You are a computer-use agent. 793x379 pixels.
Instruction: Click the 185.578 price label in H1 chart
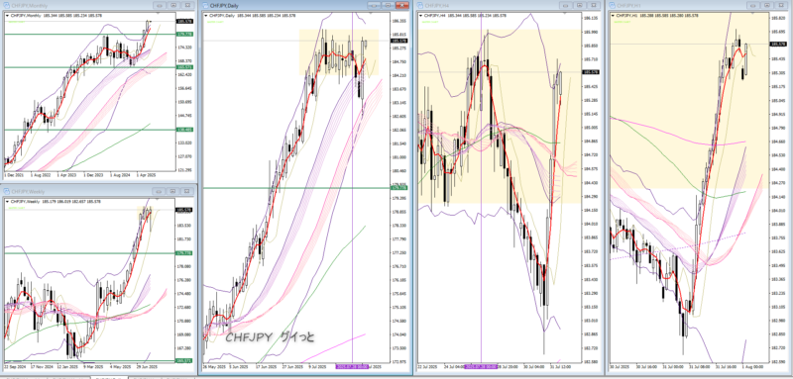(x=778, y=44)
